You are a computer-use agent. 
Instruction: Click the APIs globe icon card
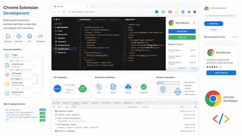click(30, 37)
